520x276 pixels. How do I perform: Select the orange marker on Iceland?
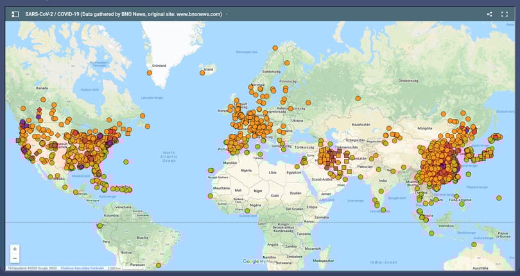point(202,73)
